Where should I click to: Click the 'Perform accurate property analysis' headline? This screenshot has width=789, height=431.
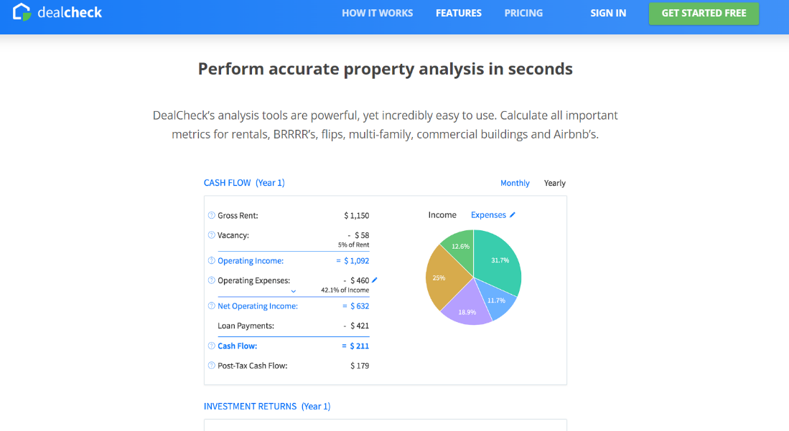385,68
